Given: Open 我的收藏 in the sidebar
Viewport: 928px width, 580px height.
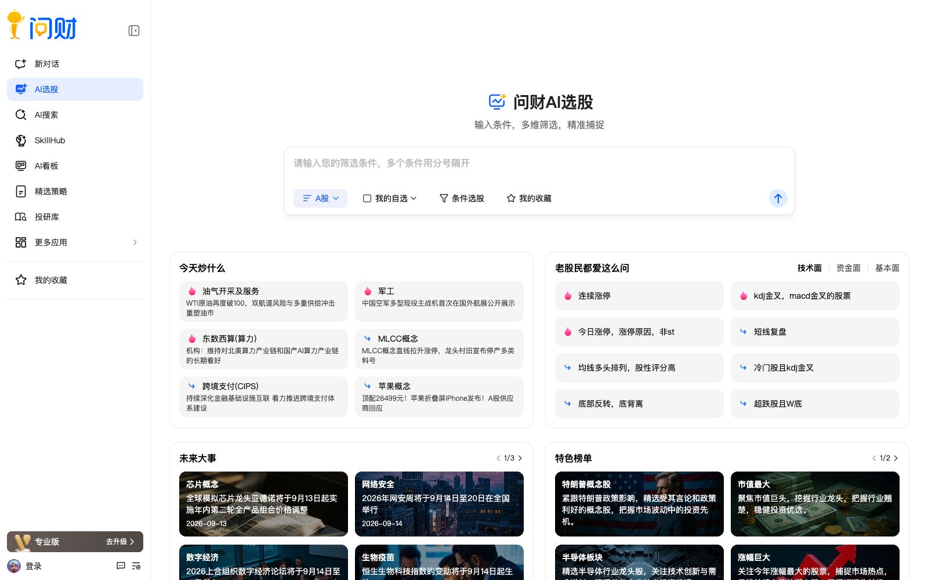Looking at the screenshot, I should 75,280.
